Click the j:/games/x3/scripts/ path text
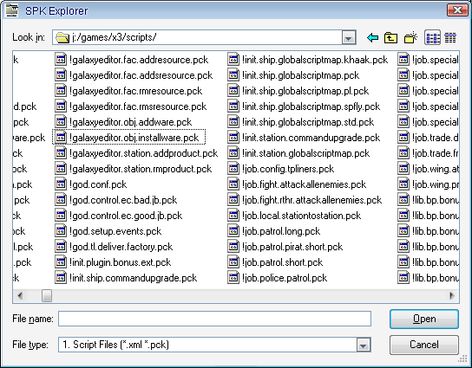The width and height of the screenshot is (472, 368). click(114, 37)
